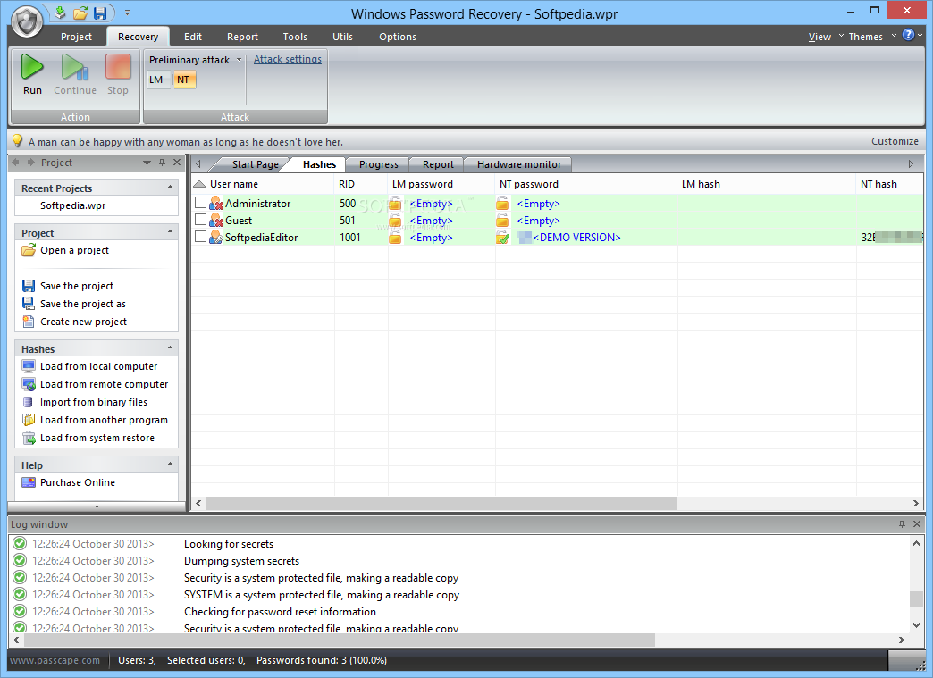This screenshot has height=678, width=933.
Task: Switch to the Progress tab
Action: tap(378, 164)
